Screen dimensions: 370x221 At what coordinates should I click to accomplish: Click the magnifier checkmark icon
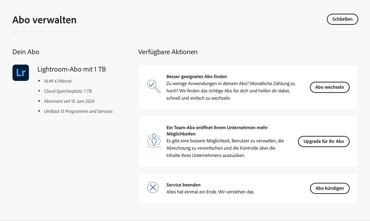pyautogui.click(x=153, y=86)
